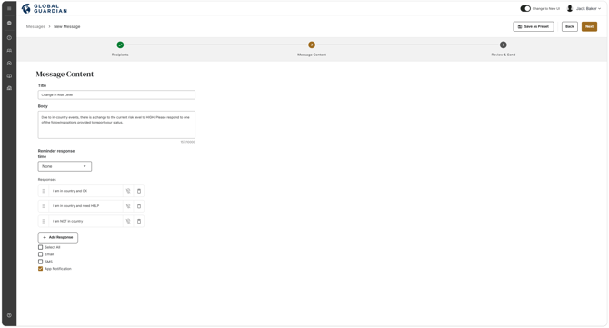Viewport: 609px width, 328px height.
Task: Delete the 'I am in country and OK' response
Action: point(139,191)
